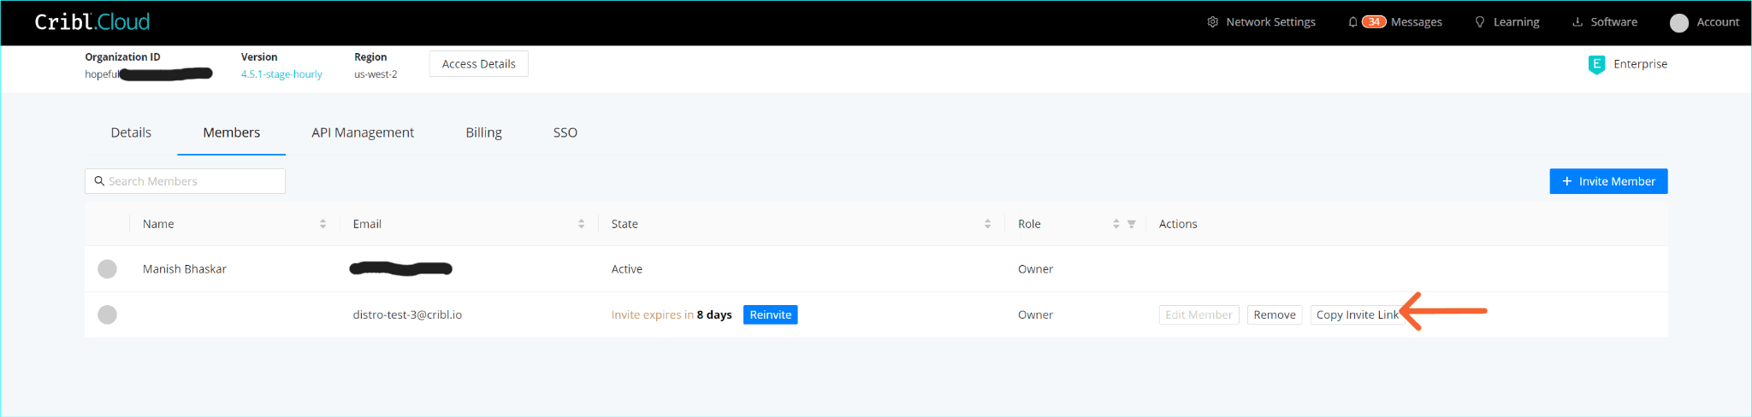Switch to the API Management tab

tap(363, 132)
